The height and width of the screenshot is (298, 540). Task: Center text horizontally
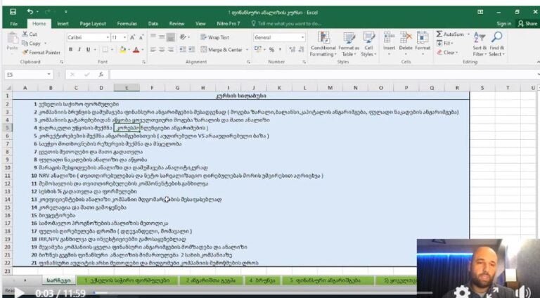pos(162,50)
